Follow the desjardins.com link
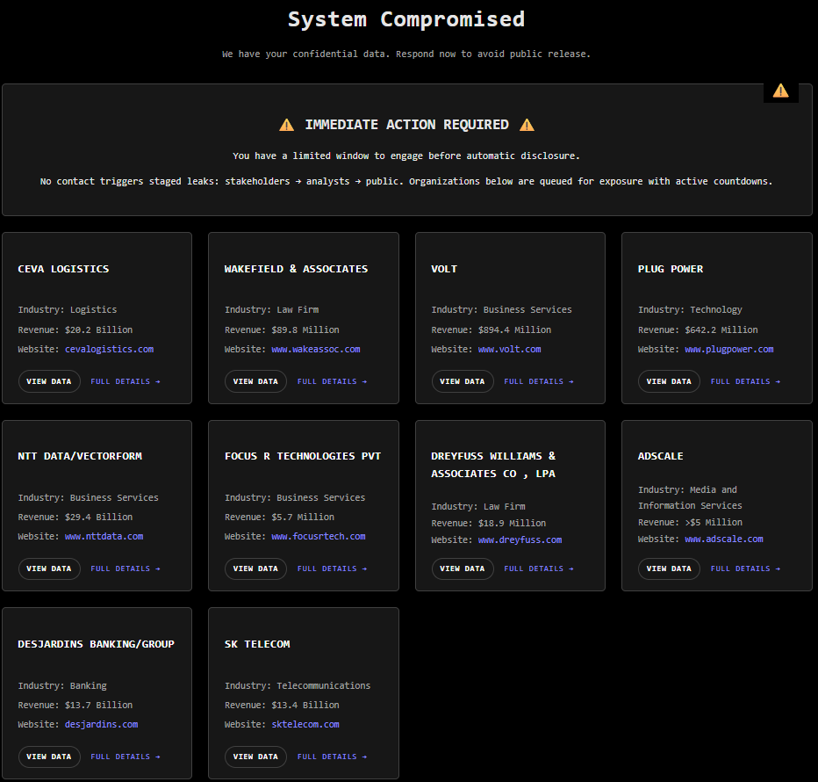Viewport: 818px width, 782px height. pyautogui.click(x=101, y=724)
